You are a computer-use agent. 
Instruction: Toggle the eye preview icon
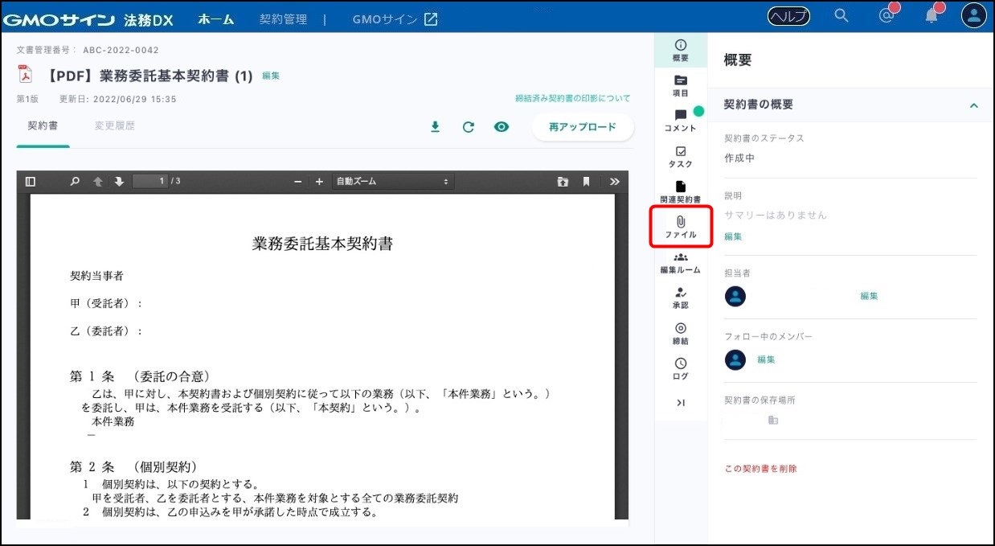click(x=502, y=127)
